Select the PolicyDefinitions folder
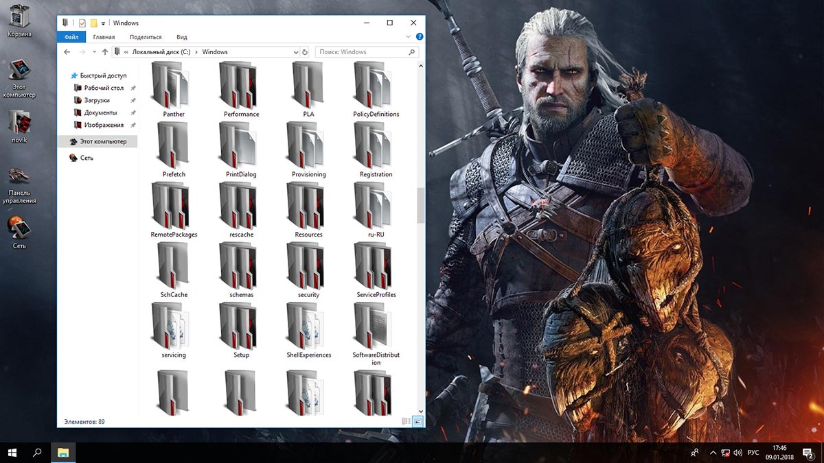This screenshot has width=824, height=463. pyautogui.click(x=376, y=89)
